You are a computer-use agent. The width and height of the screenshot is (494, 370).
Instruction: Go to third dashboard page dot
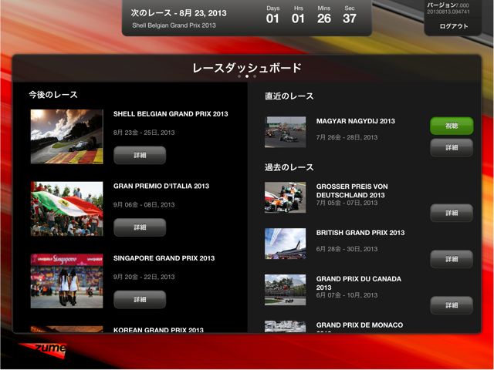(255, 76)
